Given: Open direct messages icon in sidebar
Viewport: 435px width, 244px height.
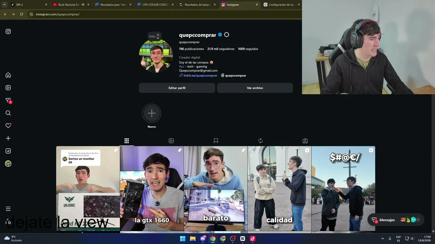Looking at the screenshot, I should [x=8, y=101].
